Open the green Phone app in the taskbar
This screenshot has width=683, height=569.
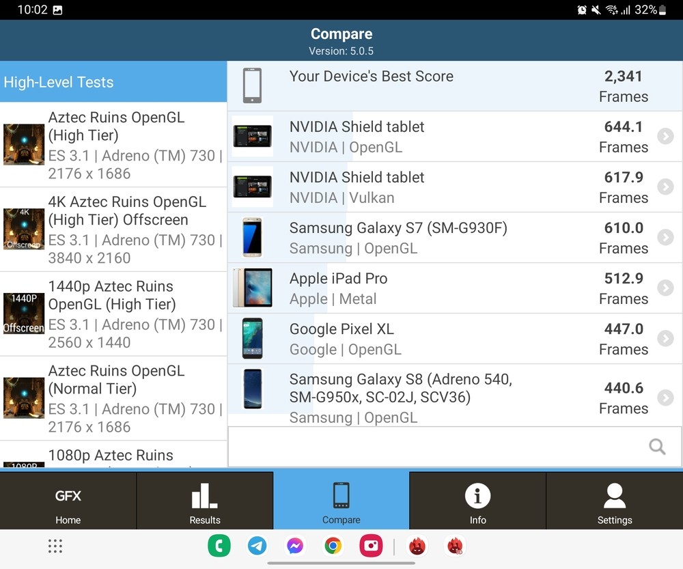(x=219, y=546)
